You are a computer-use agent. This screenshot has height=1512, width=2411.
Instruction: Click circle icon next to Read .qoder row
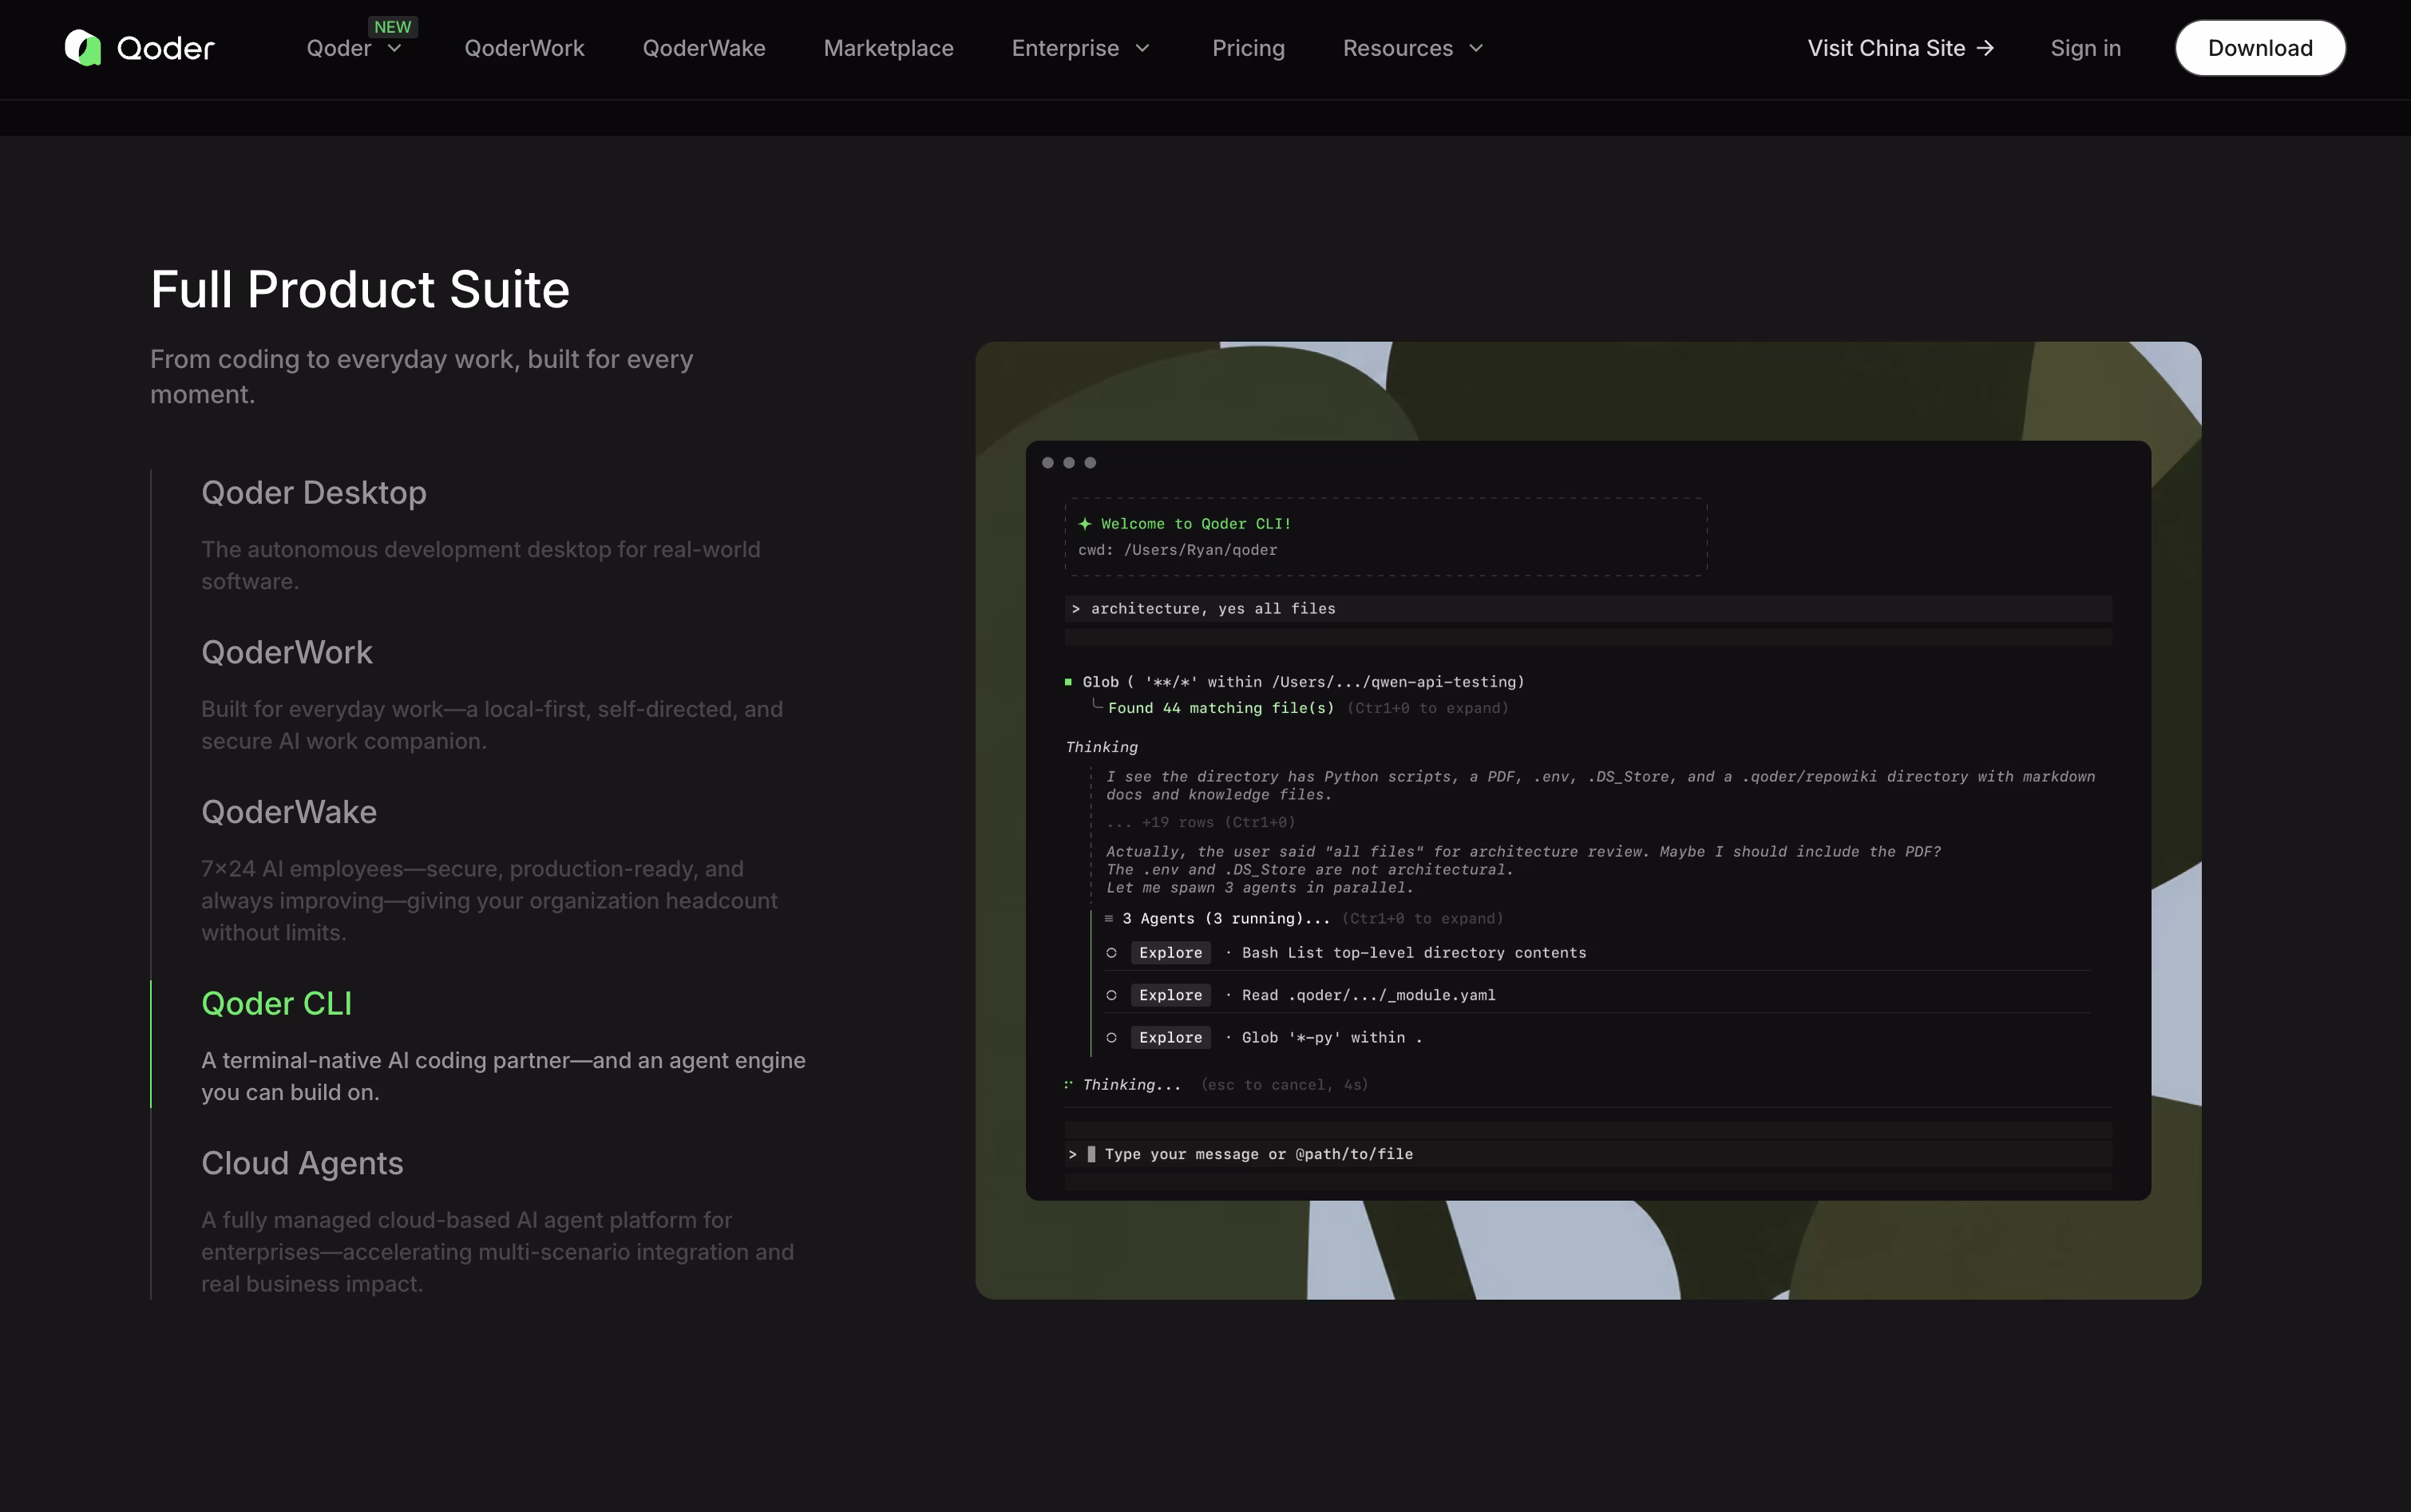1111,995
